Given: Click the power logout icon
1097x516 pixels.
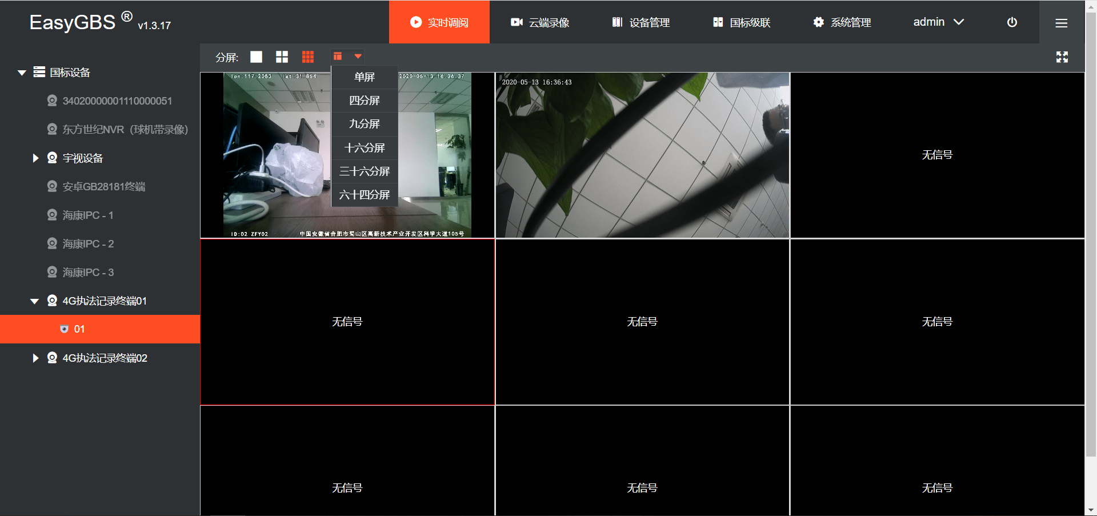Looking at the screenshot, I should (1012, 22).
